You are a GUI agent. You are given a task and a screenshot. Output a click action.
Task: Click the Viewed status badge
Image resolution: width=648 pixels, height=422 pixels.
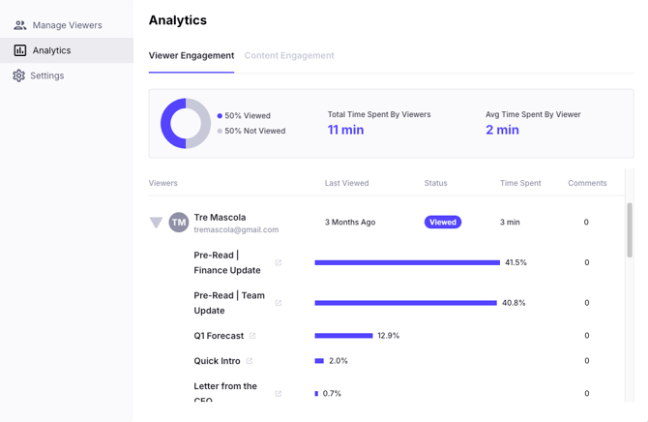tap(442, 223)
